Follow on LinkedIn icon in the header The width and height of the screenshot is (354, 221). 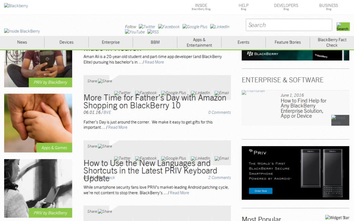pyautogui.click(x=220, y=27)
